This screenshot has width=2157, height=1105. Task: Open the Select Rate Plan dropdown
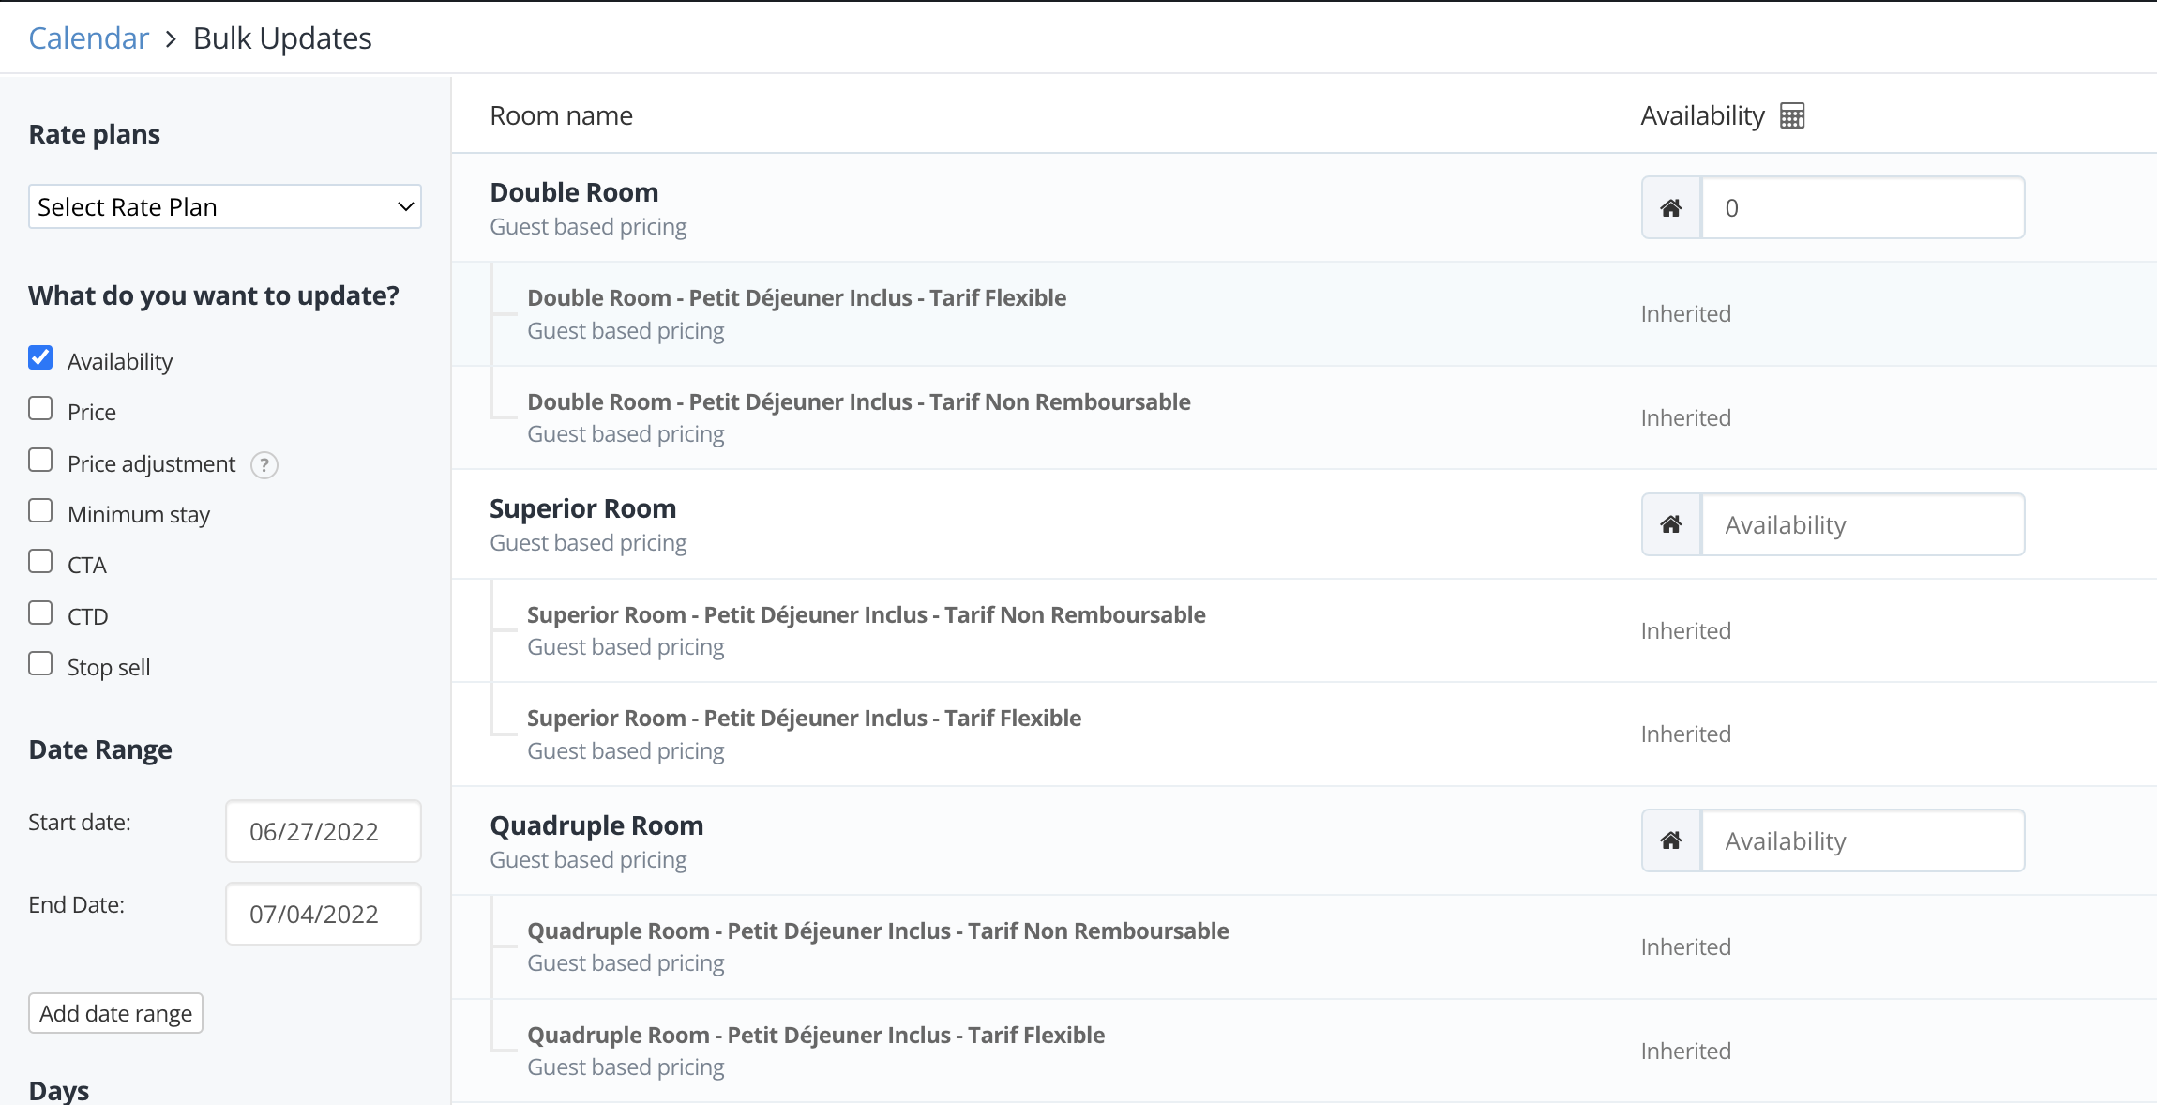[x=225, y=206]
